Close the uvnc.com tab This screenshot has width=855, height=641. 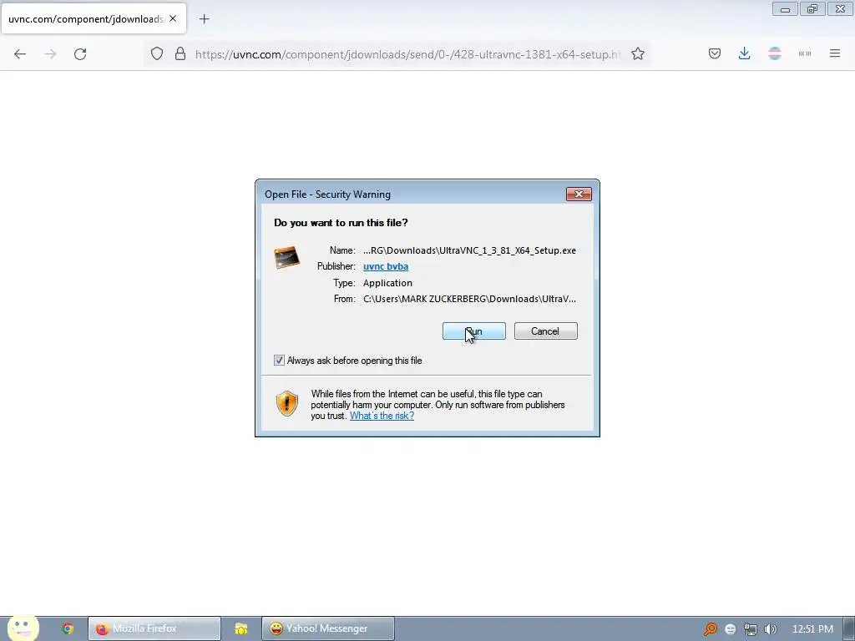tap(173, 18)
